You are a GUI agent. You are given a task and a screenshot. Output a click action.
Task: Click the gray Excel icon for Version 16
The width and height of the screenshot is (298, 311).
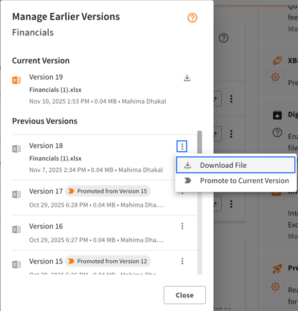pos(17,229)
